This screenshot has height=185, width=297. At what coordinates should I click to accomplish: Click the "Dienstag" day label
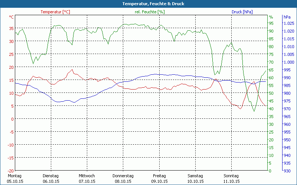(50, 176)
